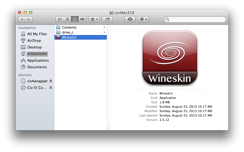Select the Wineskin application row
This screenshot has width=244, height=152.
[x=81, y=37]
